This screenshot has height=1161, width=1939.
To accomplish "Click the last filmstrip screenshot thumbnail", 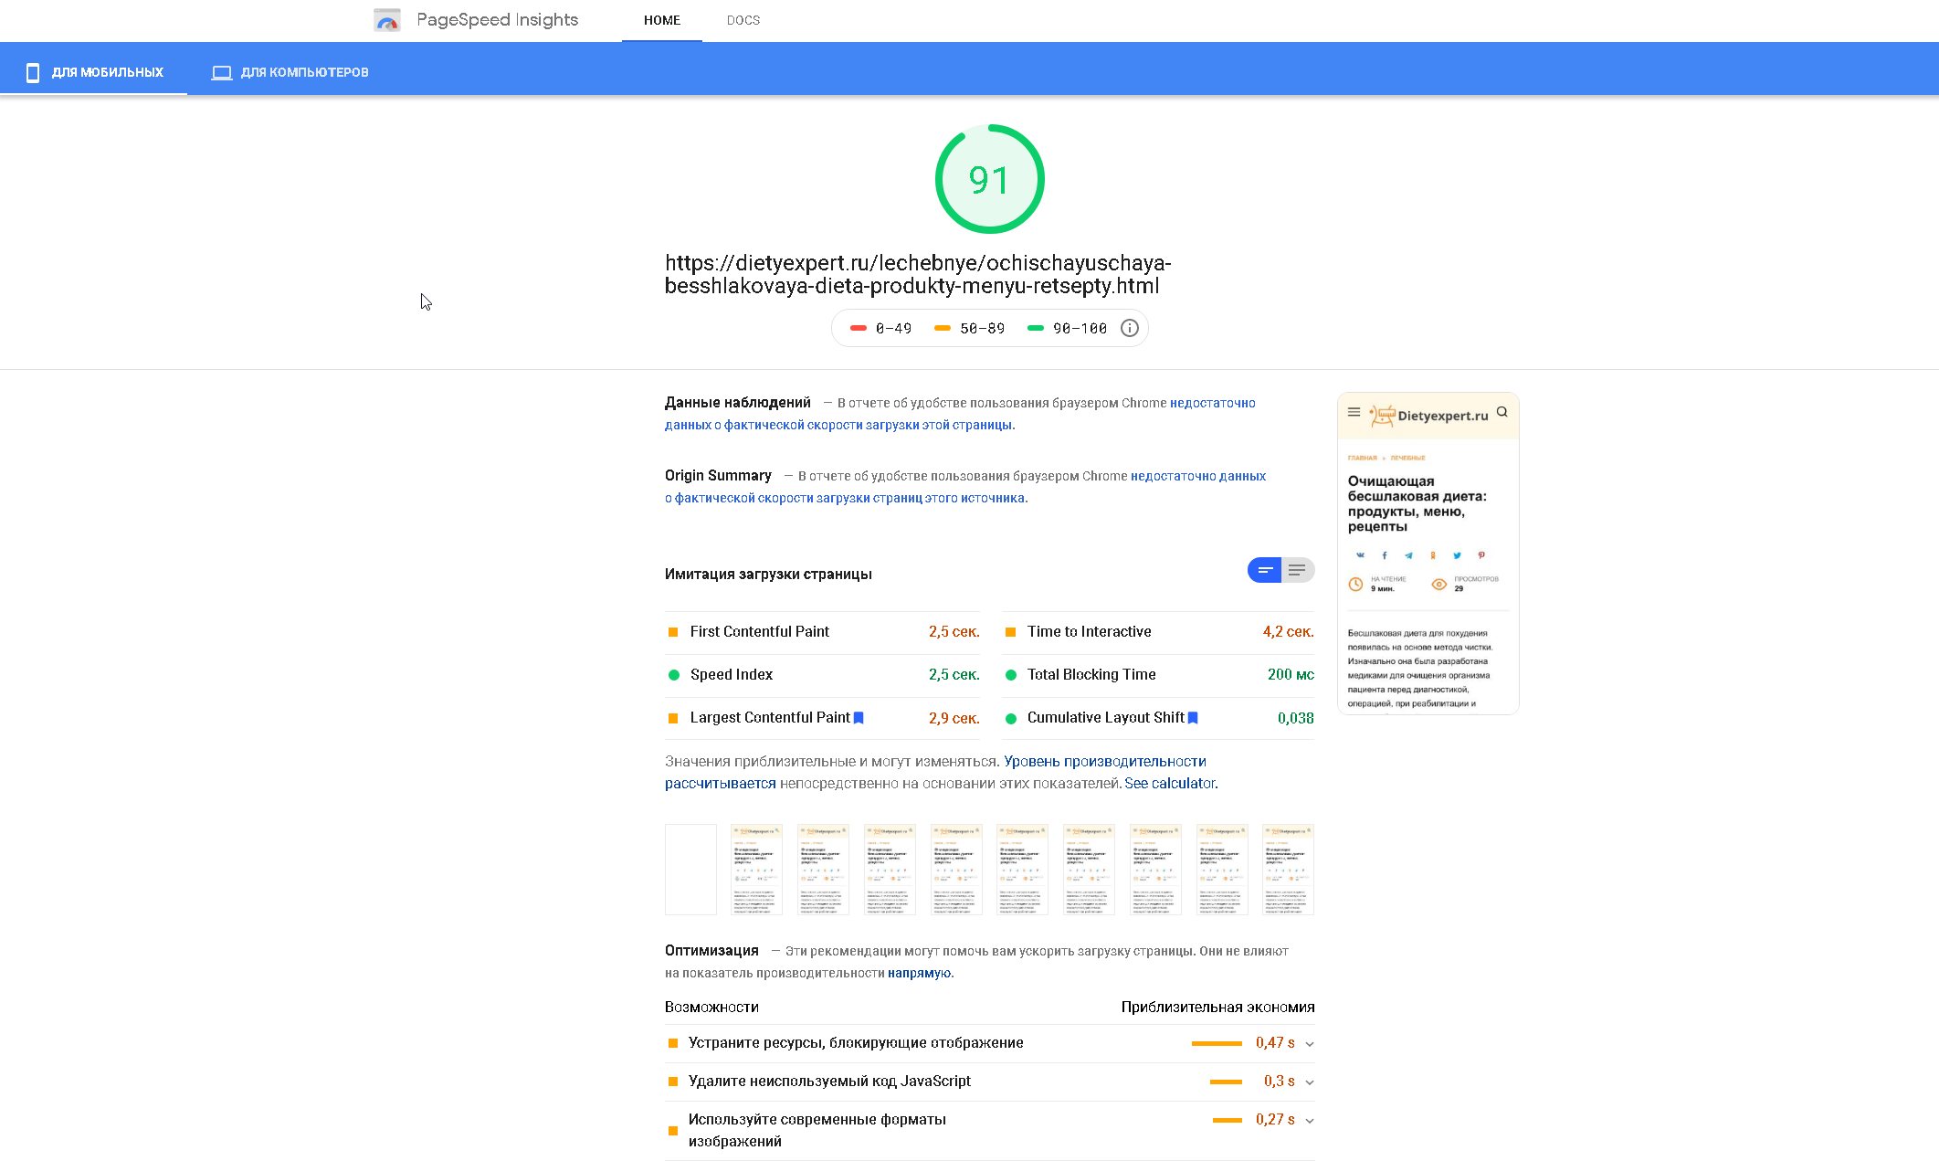I will 1288,869.
